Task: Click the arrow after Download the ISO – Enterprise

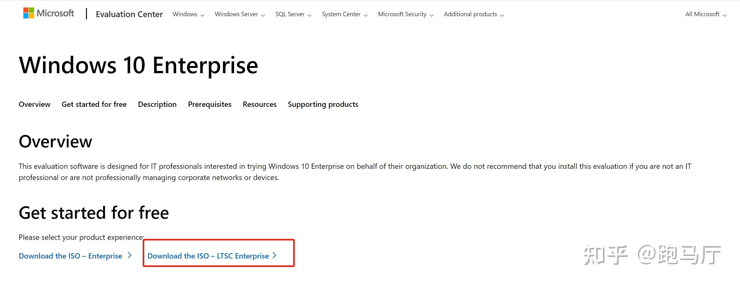Action: (130, 255)
